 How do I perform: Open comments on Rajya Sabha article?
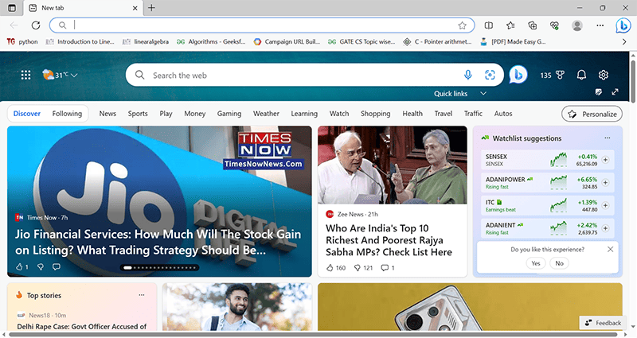[x=388, y=268]
